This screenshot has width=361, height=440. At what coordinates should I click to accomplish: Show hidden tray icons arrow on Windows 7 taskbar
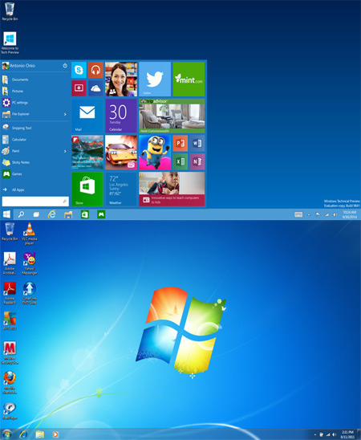[x=314, y=434]
